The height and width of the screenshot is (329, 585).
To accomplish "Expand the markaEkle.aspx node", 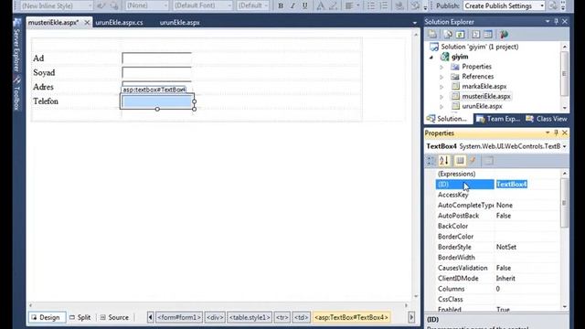I will [x=441, y=87].
